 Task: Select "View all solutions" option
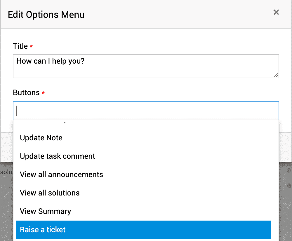[x=50, y=193]
